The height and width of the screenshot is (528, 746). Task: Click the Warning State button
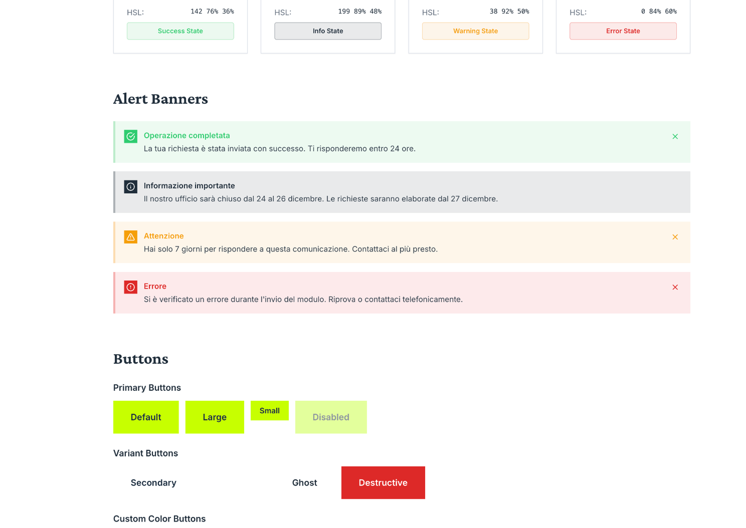pyautogui.click(x=475, y=31)
